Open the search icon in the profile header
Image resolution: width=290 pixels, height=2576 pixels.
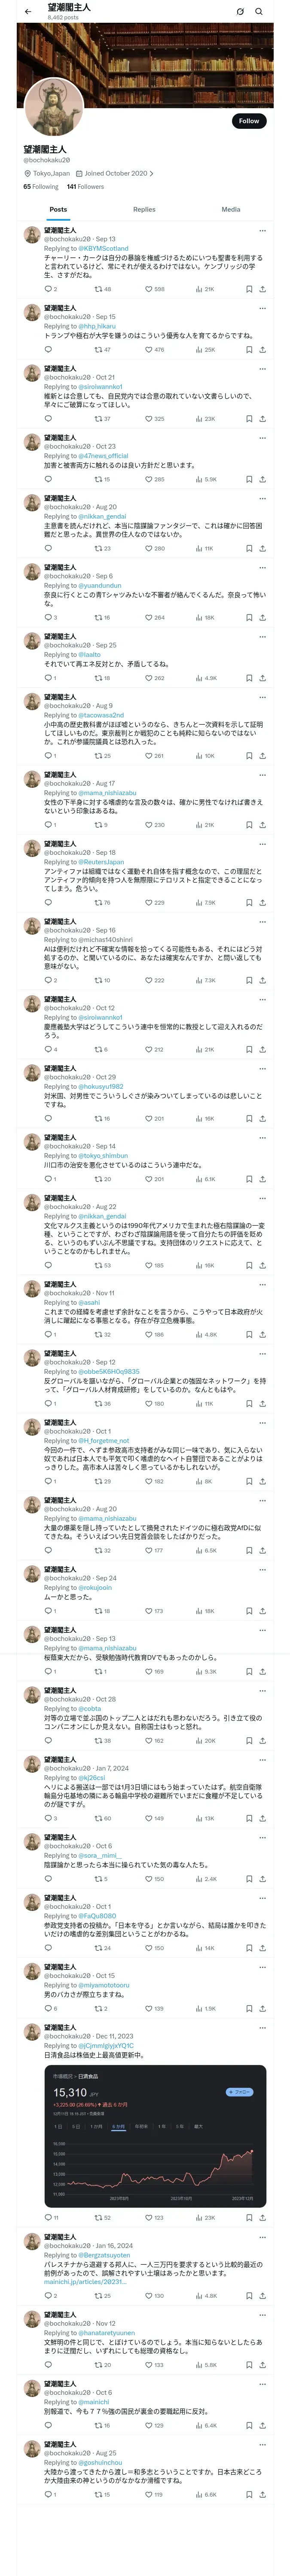click(x=259, y=11)
